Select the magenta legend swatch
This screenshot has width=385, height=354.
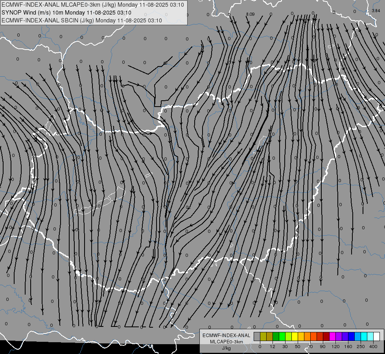(x=332, y=336)
